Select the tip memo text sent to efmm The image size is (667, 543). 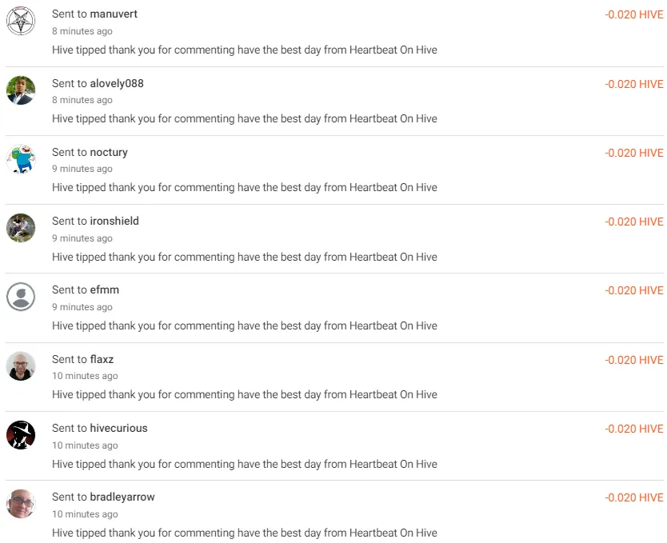tap(245, 325)
